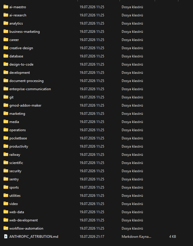This screenshot has width=193, height=246.
Task: Click the document-processing folder icon
Action: tap(6, 81)
